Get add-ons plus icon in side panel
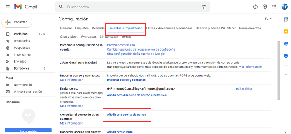 286,75
